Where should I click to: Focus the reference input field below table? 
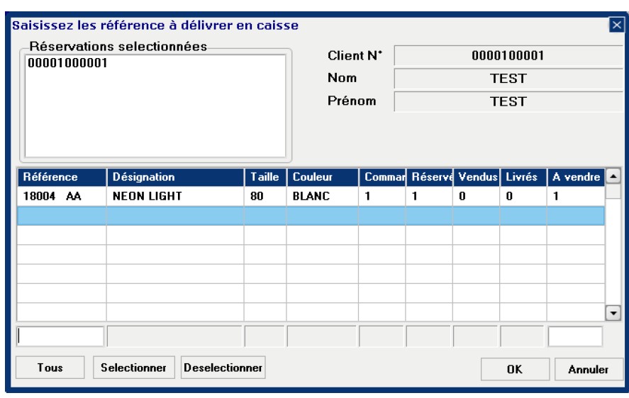pyautogui.click(x=61, y=336)
